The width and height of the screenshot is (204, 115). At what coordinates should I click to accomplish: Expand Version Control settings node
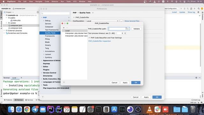point(42,73)
